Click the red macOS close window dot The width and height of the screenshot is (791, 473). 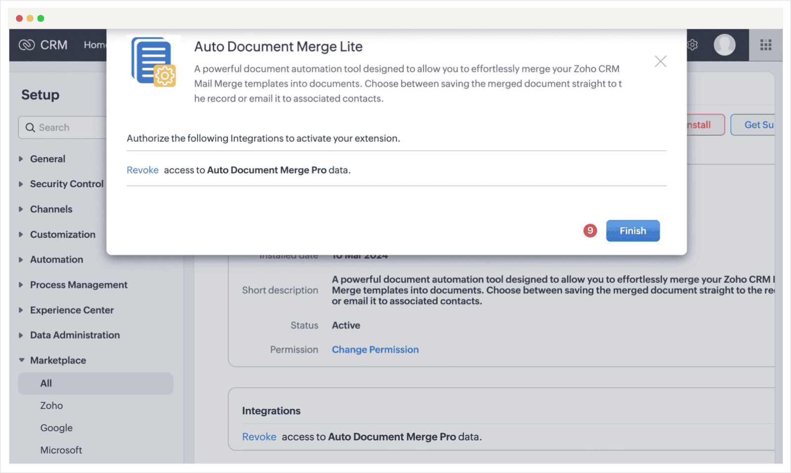coord(19,18)
